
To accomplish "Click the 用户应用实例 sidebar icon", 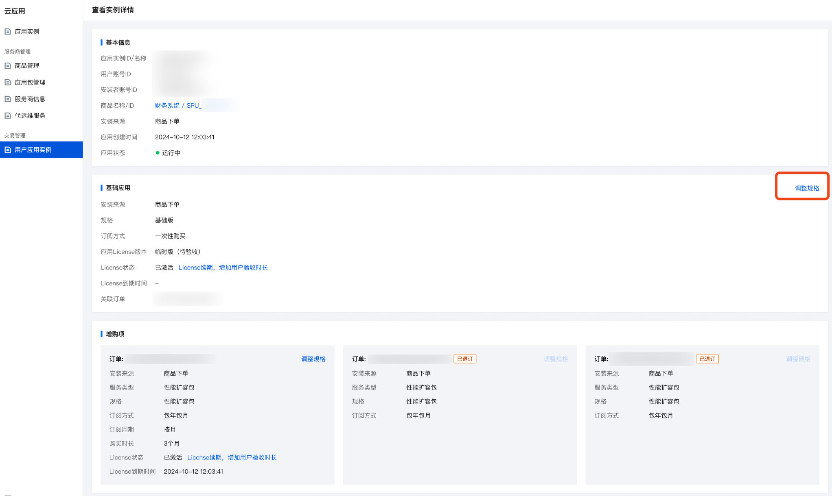I will [x=8, y=150].
